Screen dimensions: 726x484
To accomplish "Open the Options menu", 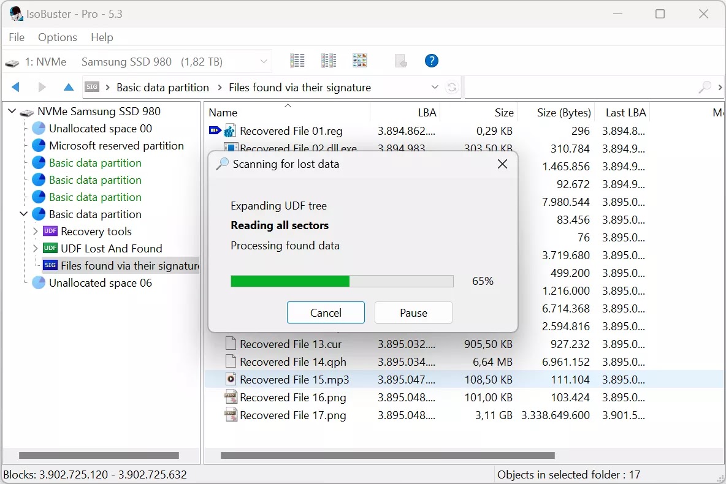I will tap(57, 37).
